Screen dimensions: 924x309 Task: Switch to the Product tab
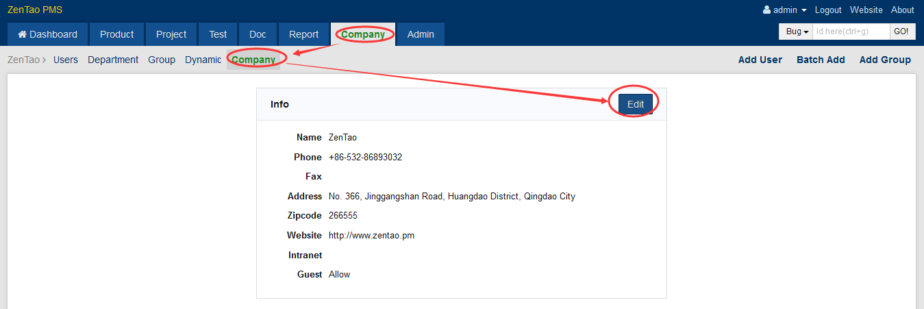point(116,34)
